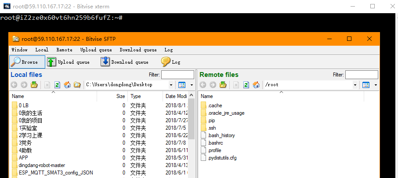The width and height of the screenshot is (398, 178).
Task: Refresh the Local files listing
Action: point(58,85)
